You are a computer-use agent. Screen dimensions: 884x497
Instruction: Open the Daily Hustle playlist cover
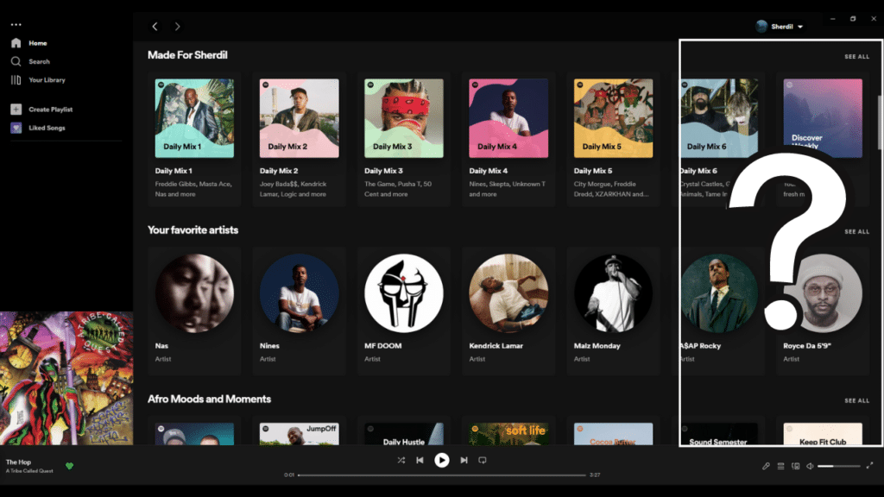pyautogui.click(x=404, y=434)
